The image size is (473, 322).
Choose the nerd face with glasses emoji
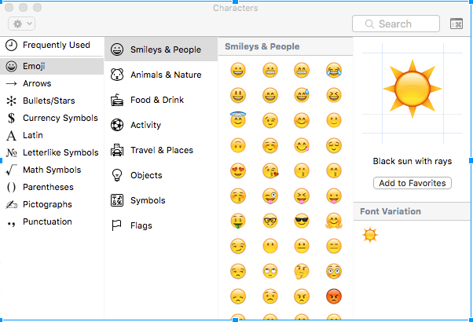coord(270,221)
